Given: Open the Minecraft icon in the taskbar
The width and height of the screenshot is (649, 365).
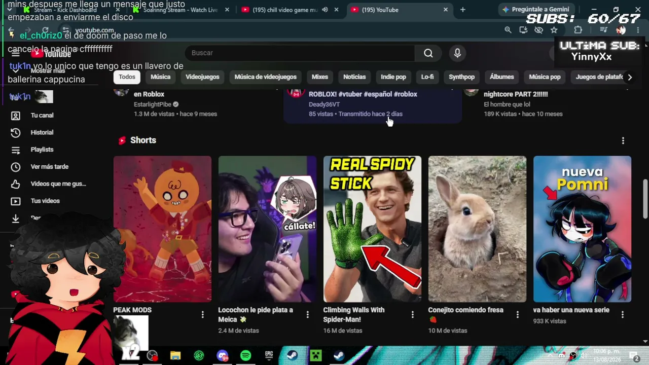Looking at the screenshot, I should point(315,355).
